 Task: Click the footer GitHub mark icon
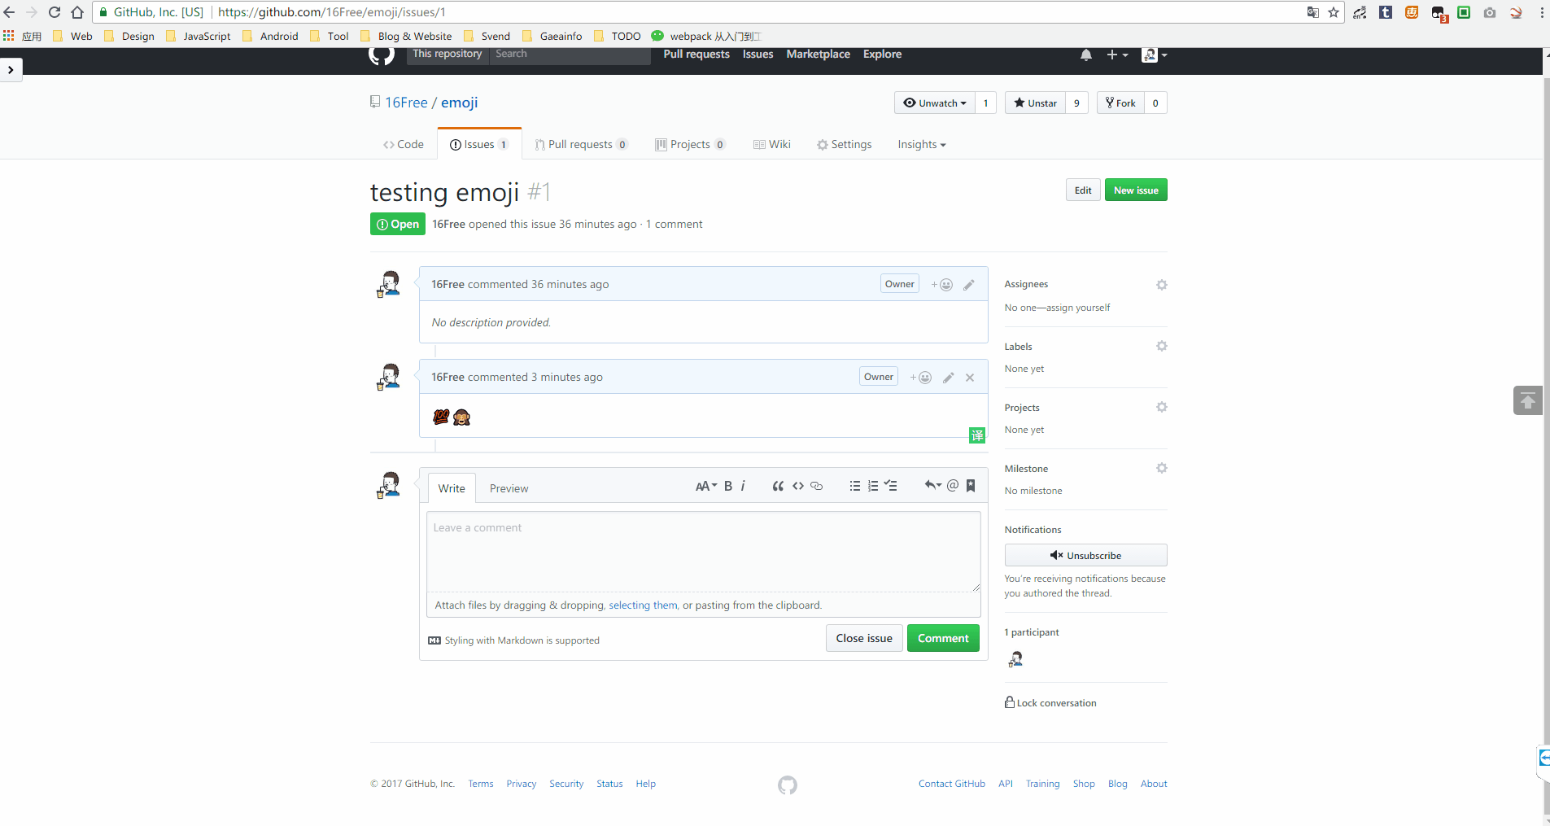787,785
